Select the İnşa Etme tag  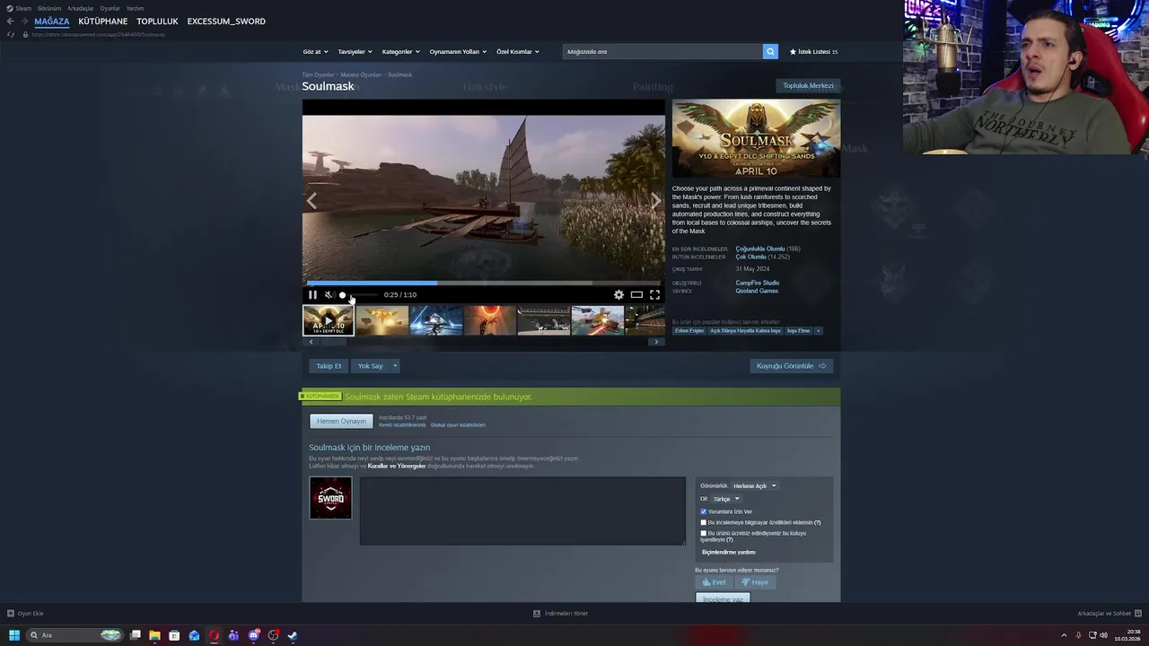[798, 331]
